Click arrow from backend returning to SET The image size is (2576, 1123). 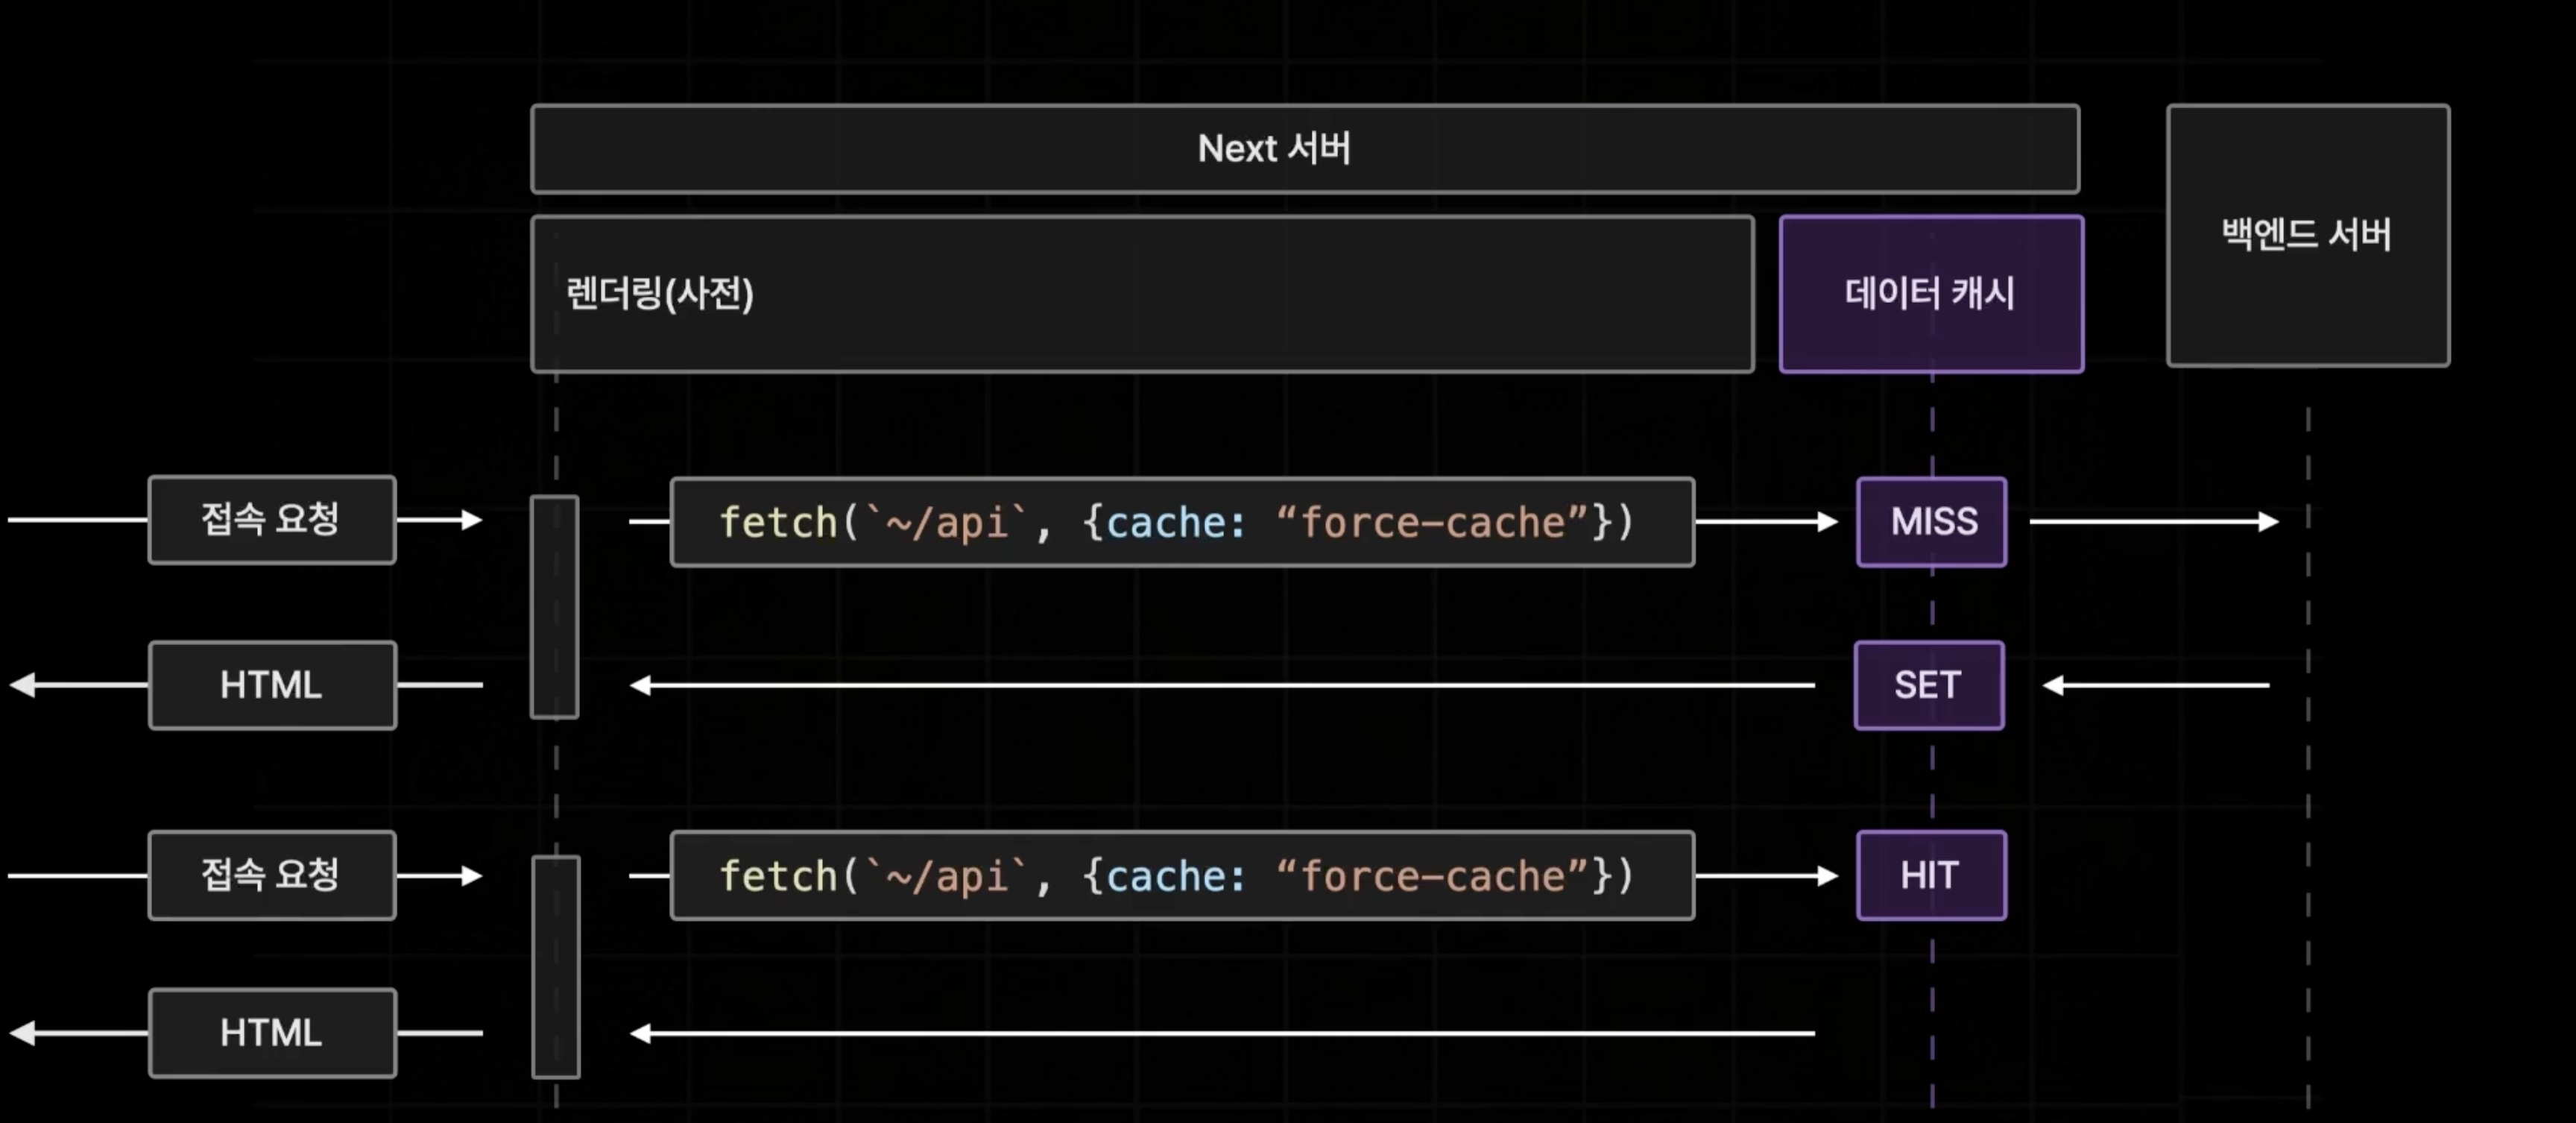2156,685
